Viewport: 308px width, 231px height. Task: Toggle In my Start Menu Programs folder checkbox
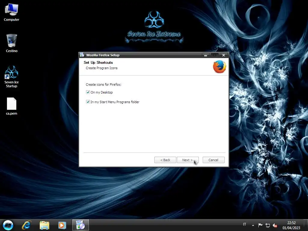[x=88, y=102]
